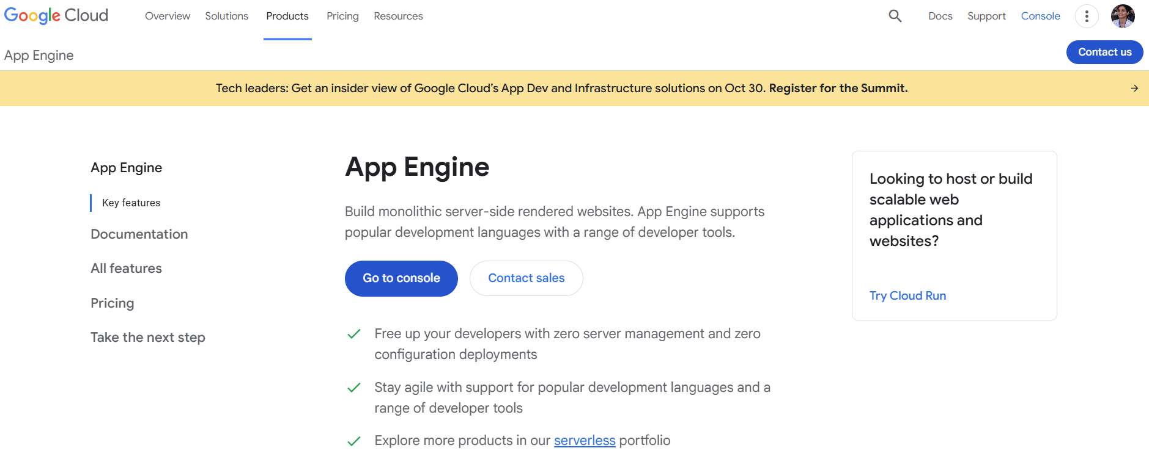This screenshot has width=1149, height=459.
Task: Open the Docs link
Action: tap(940, 16)
